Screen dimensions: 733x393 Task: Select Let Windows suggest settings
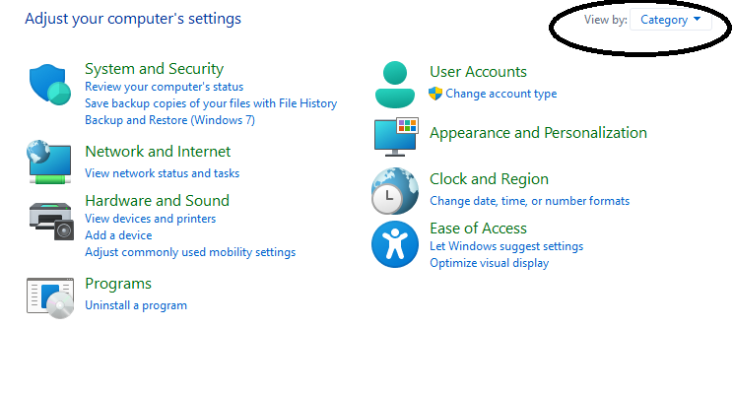[506, 246]
